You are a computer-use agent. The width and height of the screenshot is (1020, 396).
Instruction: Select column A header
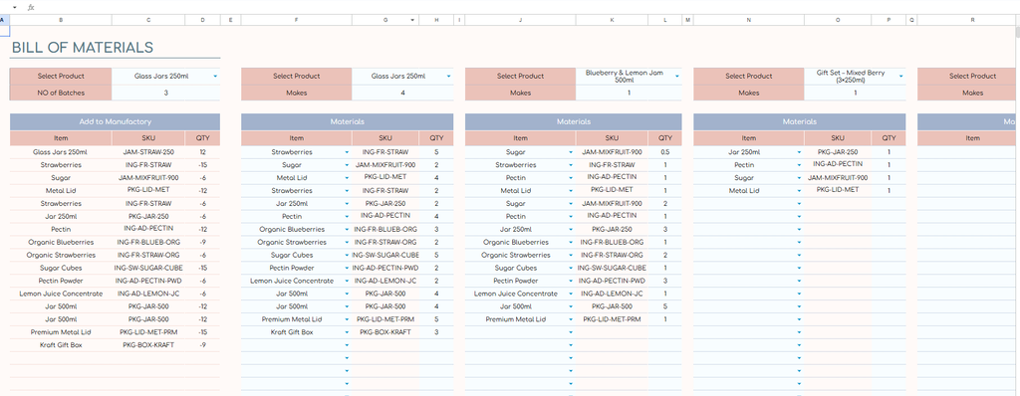pyautogui.click(x=5, y=20)
